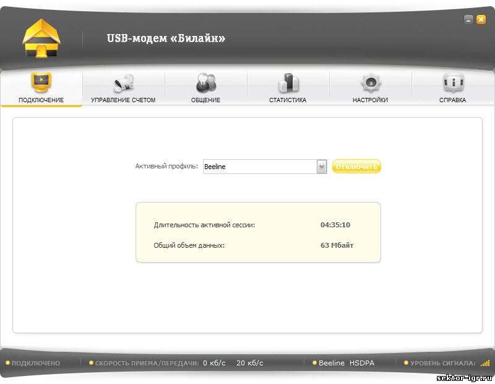495x384 pixels.
Task: Click the Общение people icon
Action: click(x=206, y=83)
